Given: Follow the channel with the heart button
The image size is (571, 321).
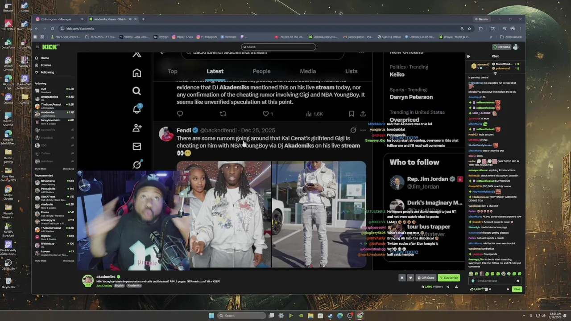Looking at the screenshot, I should tap(410, 278).
